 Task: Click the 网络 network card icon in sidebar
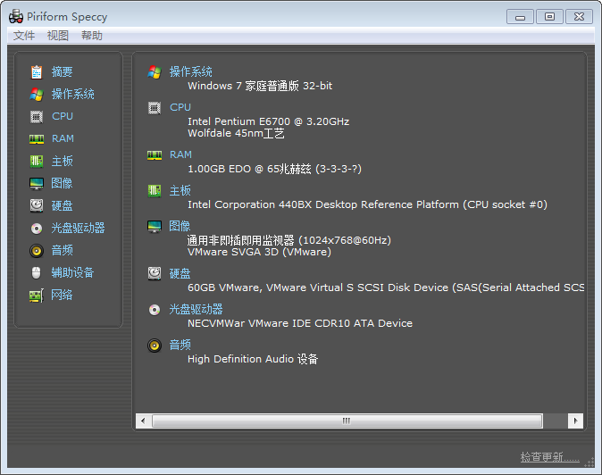pos(37,296)
